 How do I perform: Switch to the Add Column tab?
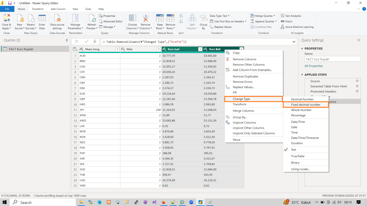tap(58, 9)
